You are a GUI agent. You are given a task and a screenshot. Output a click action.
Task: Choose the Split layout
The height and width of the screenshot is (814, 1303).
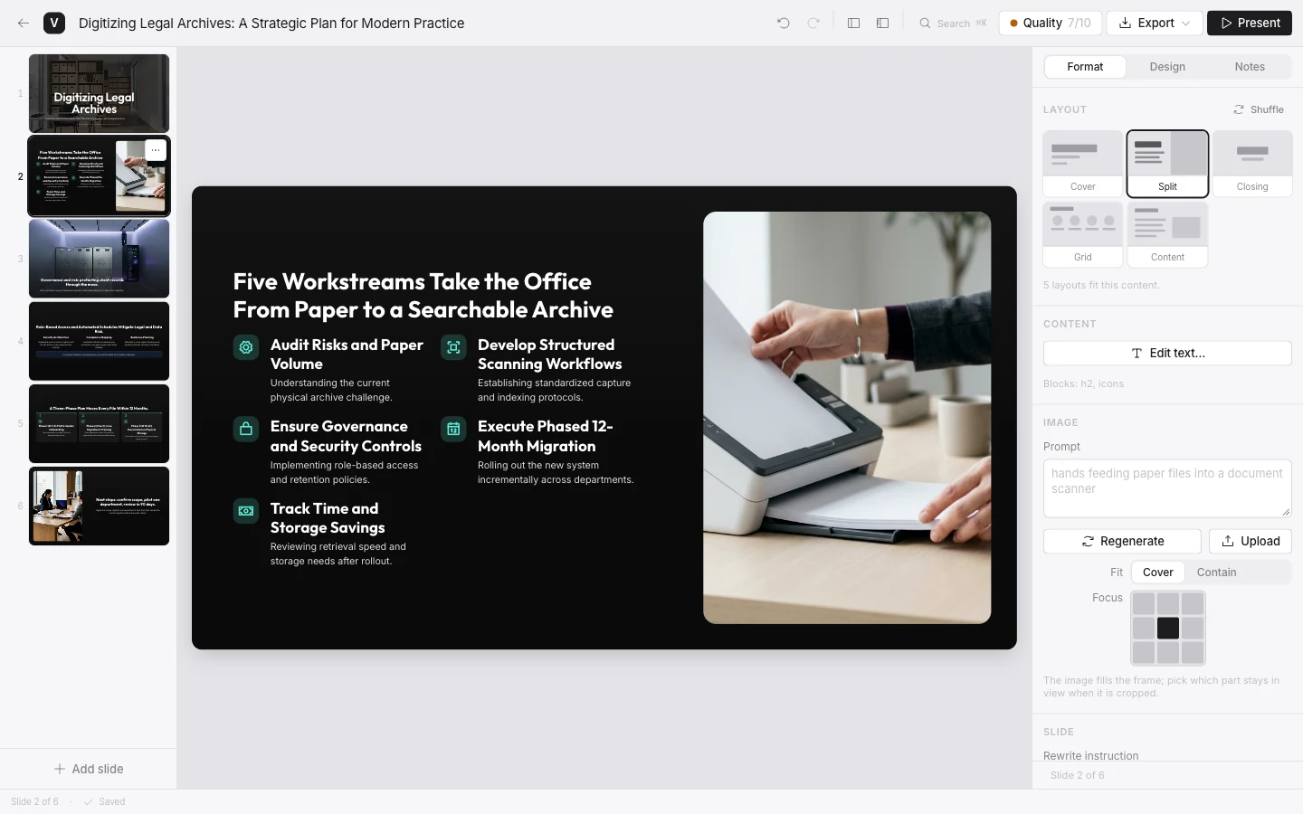click(x=1167, y=164)
